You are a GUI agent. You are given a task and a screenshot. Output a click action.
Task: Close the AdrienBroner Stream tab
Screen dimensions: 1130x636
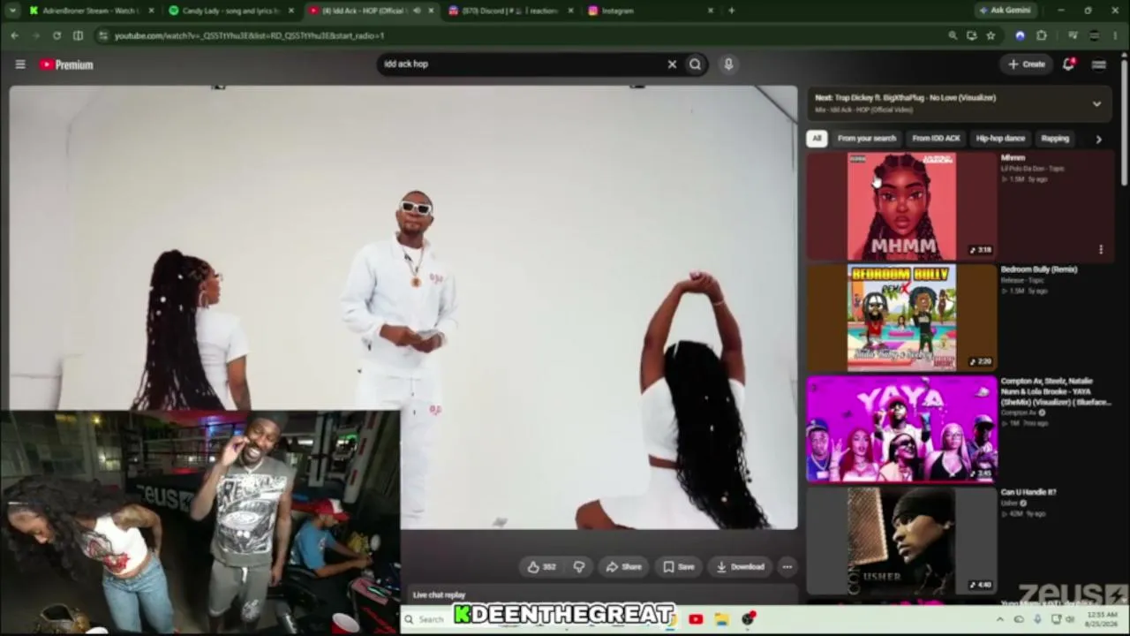click(x=151, y=11)
